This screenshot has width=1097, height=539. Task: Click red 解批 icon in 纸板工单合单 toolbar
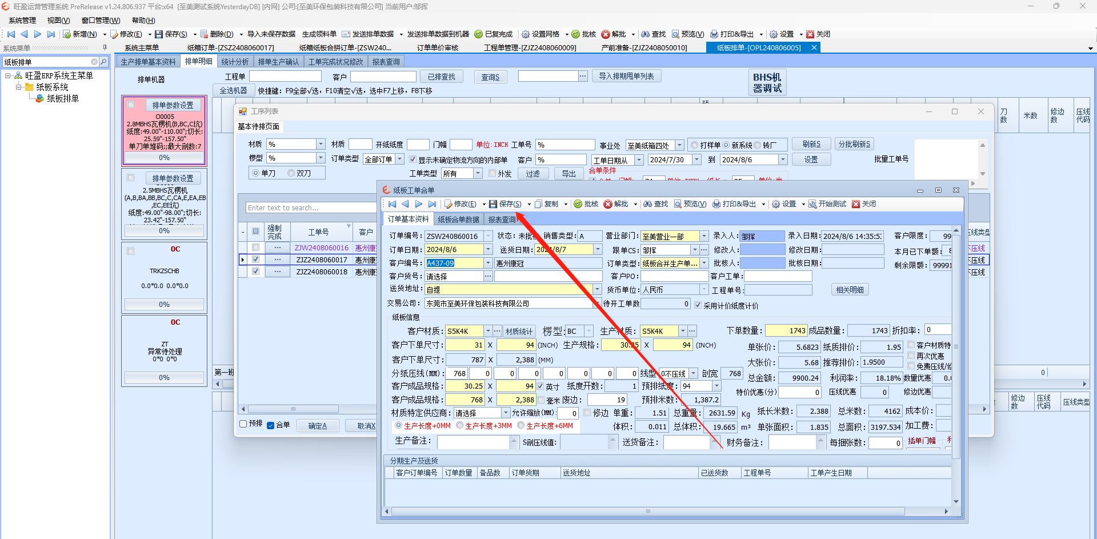tap(608, 204)
